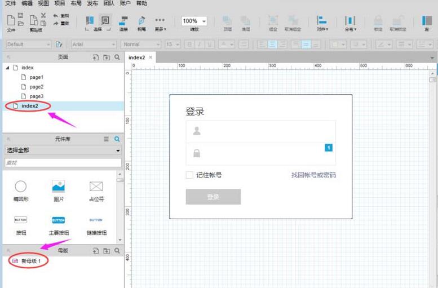This screenshot has width=438, height=288.
Task: Click the gray 登录 button on canvas
Action: [213, 197]
